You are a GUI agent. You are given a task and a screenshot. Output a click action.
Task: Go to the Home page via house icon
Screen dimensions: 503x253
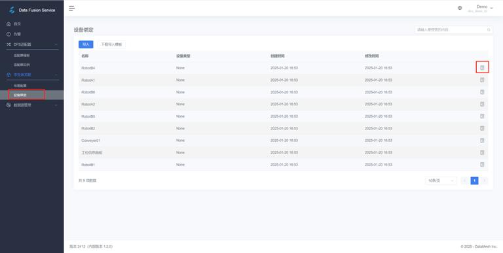pyautogui.click(x=9, y=24)
